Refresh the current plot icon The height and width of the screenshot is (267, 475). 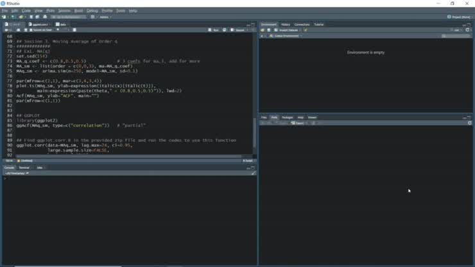(470, 123)
